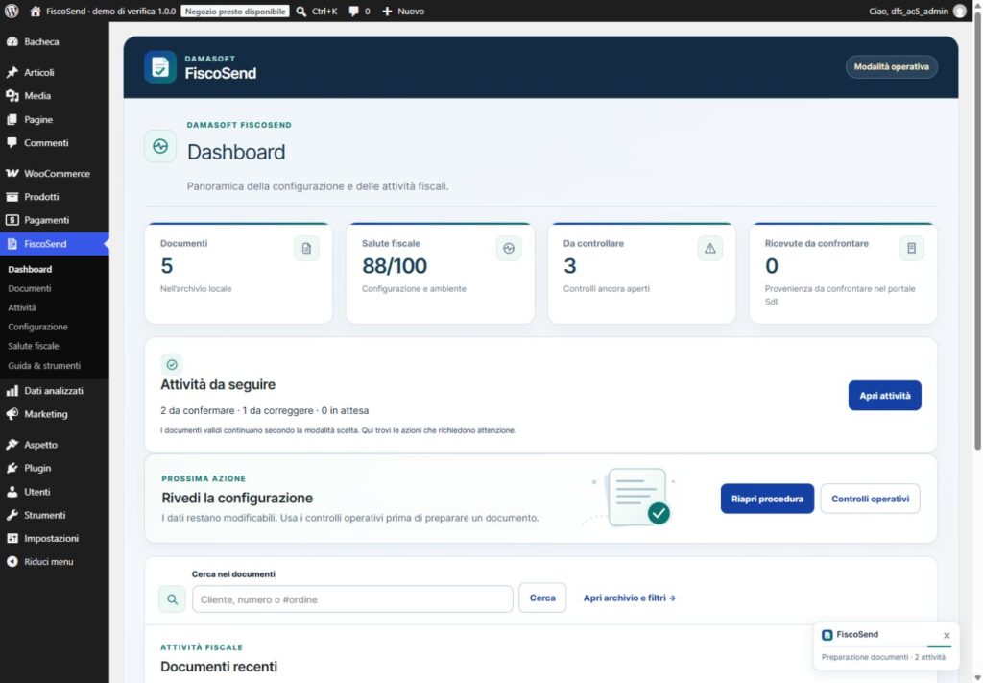
Task: Open Salute fiscale submenu item
Action: pyautogui.click(x=34, y=346)
